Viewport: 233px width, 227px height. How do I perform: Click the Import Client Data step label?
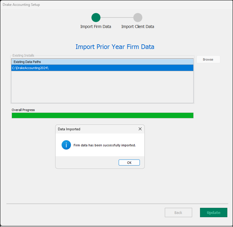[x=137, y=26]
